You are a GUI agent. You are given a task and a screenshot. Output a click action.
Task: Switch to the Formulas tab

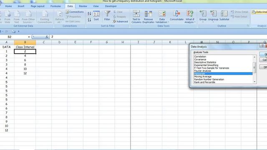pyautogui.click(x=55, y=6)
